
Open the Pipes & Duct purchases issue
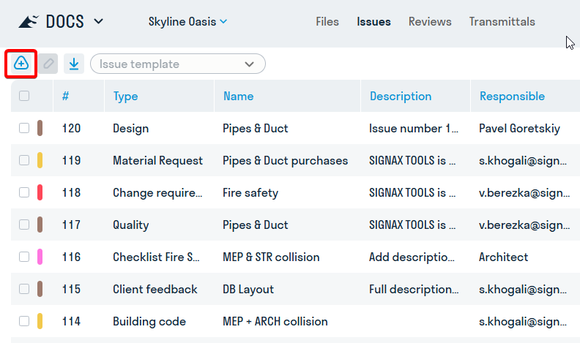click(285, 161)
